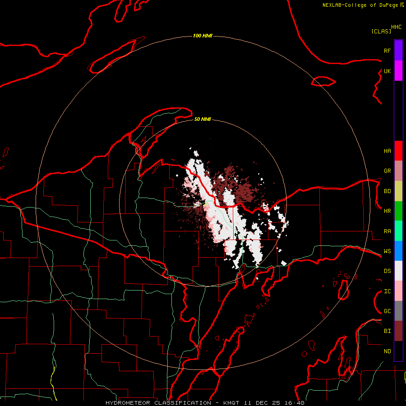Screen dimensions: 406x406
Task: Click the [CLAS] legend header
Action: (381, 31)
